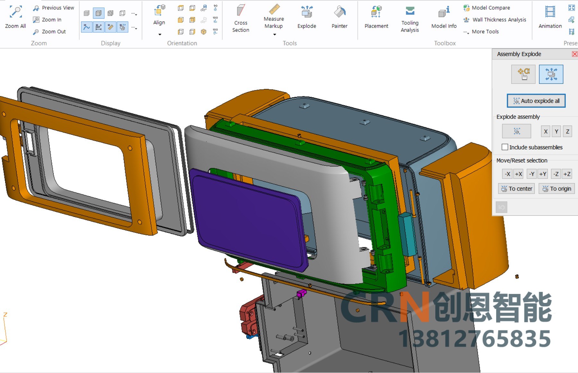
Task: Set orientation to right-face cube view
Action: [192, 31]
